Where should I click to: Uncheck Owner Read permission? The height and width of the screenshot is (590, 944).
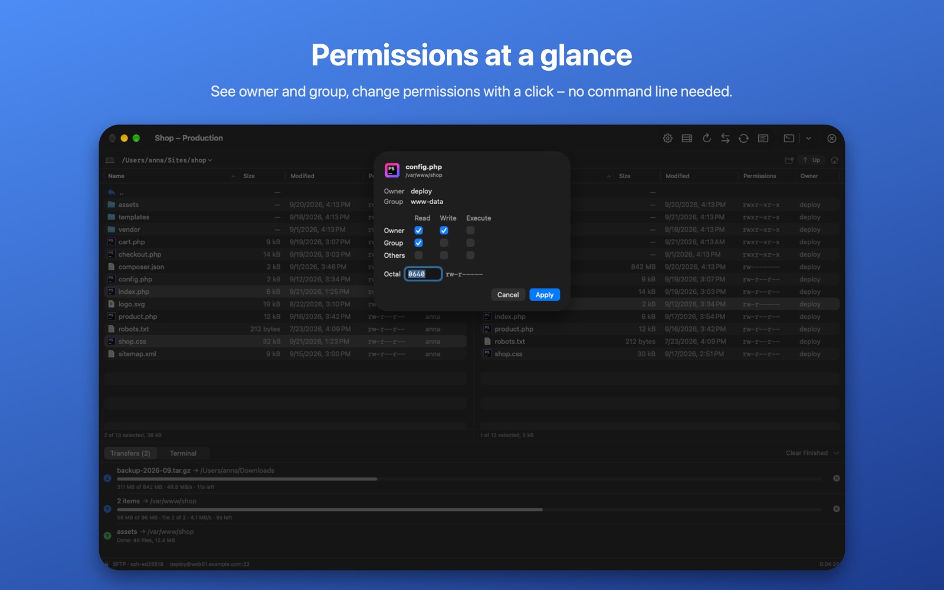(418, 231)
